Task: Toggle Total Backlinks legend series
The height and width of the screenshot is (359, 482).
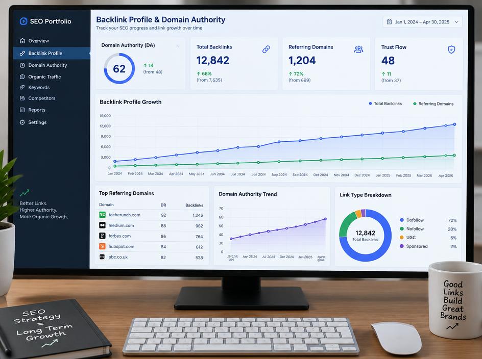Action: tap(385, 104)
